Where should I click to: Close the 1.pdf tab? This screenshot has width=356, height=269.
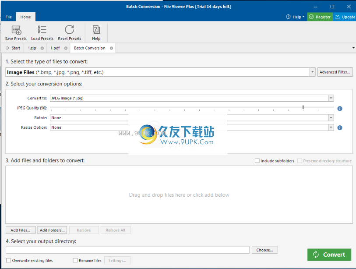[x=66, y=48]
